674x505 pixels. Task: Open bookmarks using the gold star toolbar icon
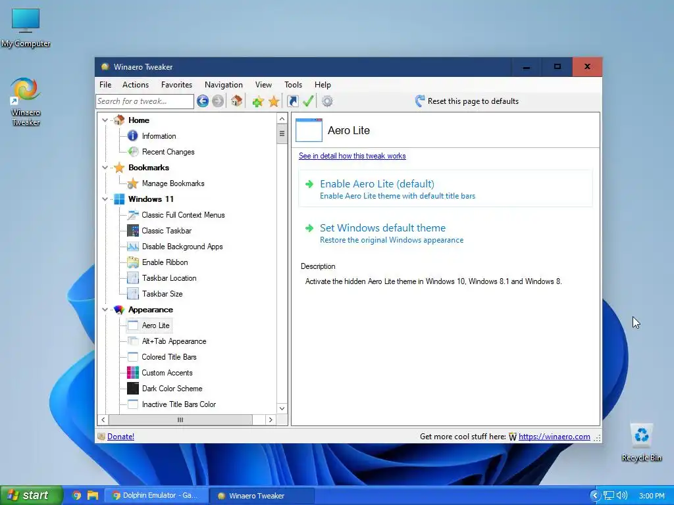point(274,101)
